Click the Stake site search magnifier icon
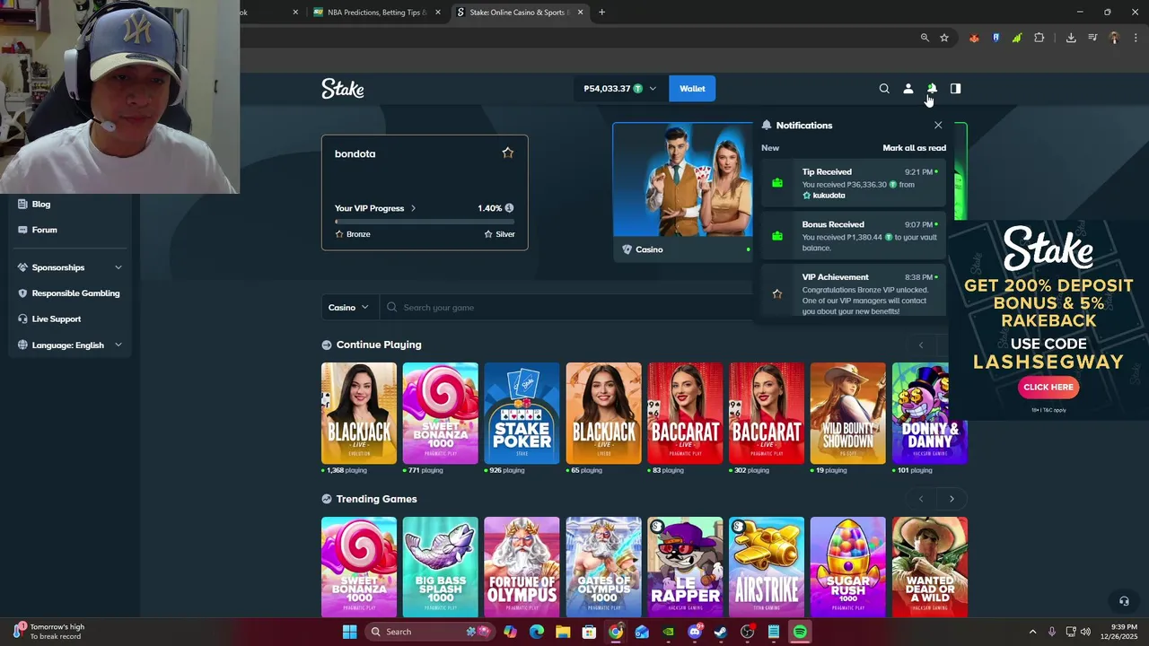 [x=884, y=89]
